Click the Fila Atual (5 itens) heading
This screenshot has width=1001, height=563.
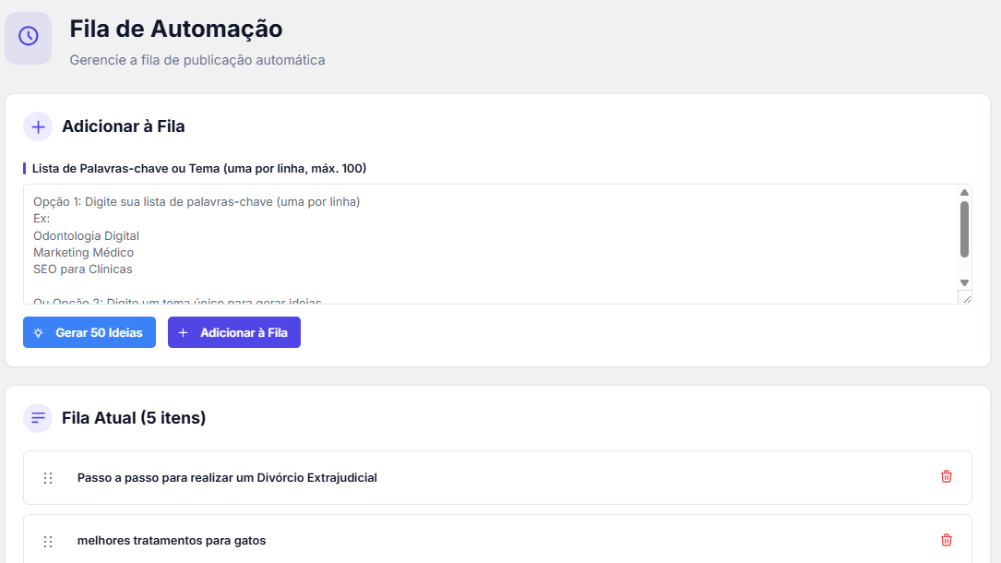click(x=134, y=418)
